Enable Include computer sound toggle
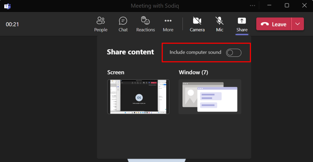This screenshot has height=162, width=313. [234, 53]
